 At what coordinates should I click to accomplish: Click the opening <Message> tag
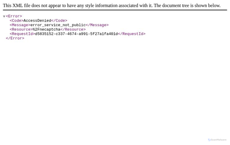tap(20, 25)
